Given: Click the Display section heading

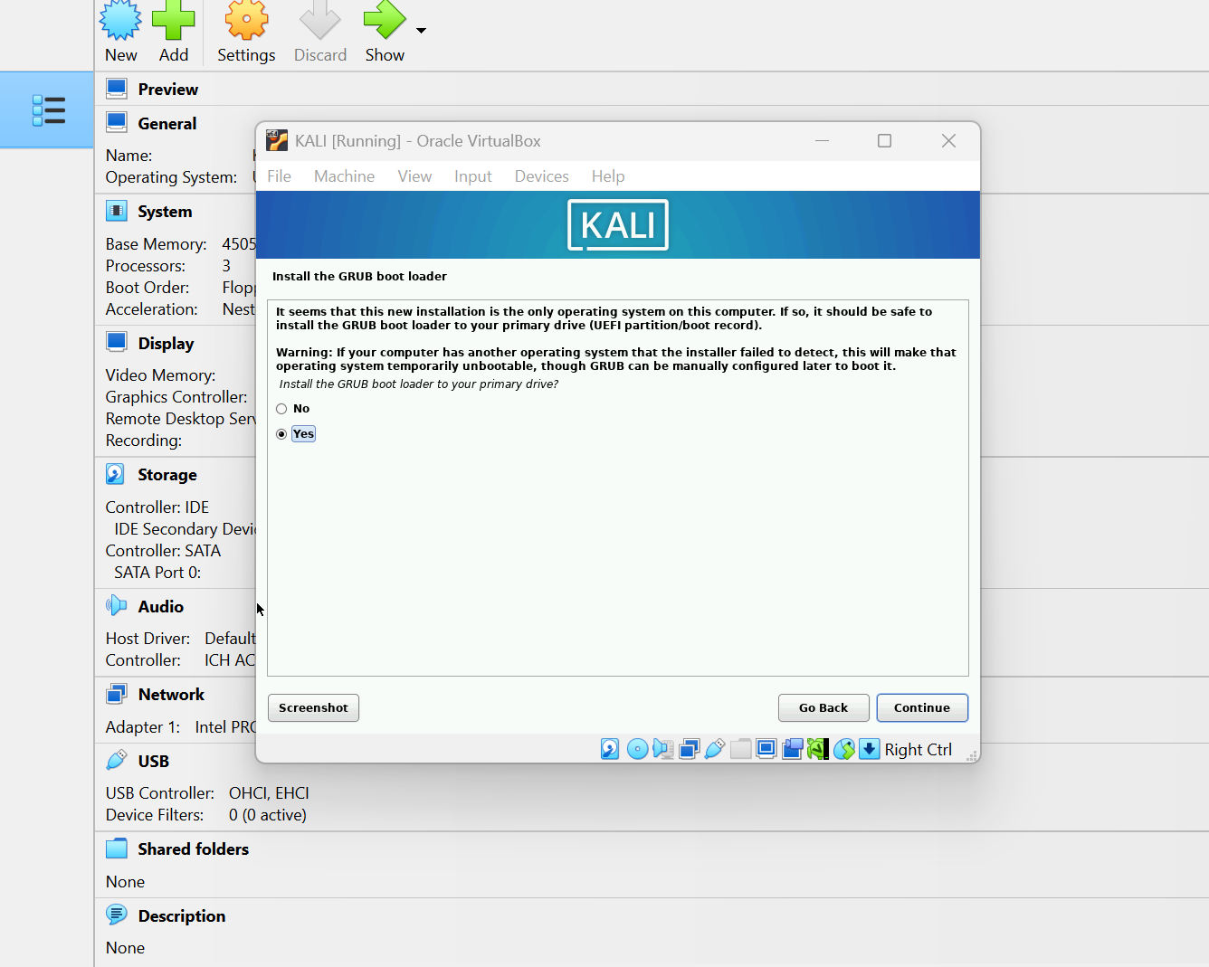Looking at the screenshot, I should [166, 344].
